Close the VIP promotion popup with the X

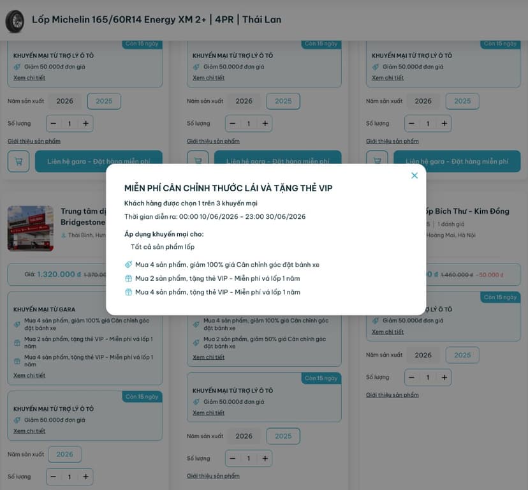414,175
